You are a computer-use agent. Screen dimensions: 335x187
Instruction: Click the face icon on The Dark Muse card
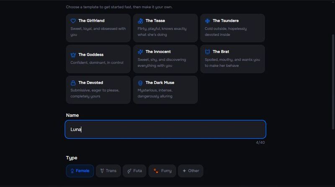pyautogui.click(x=140, y=83)
